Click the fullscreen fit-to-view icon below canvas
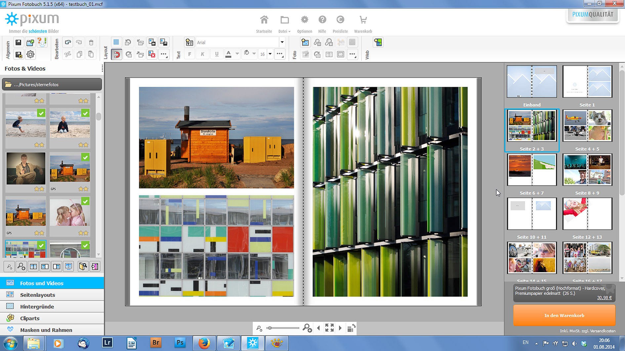 (x=329, y=328)
